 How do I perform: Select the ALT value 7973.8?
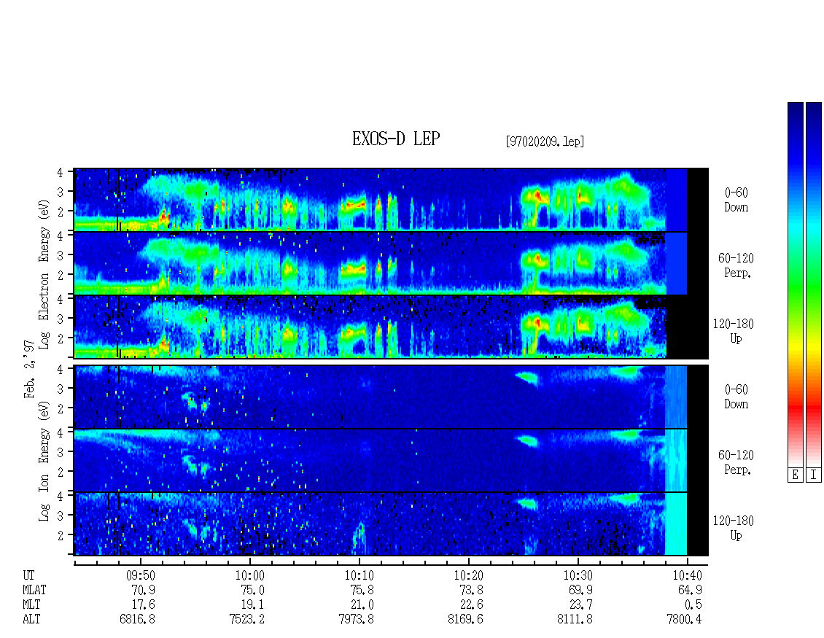(x=356, y=620)
